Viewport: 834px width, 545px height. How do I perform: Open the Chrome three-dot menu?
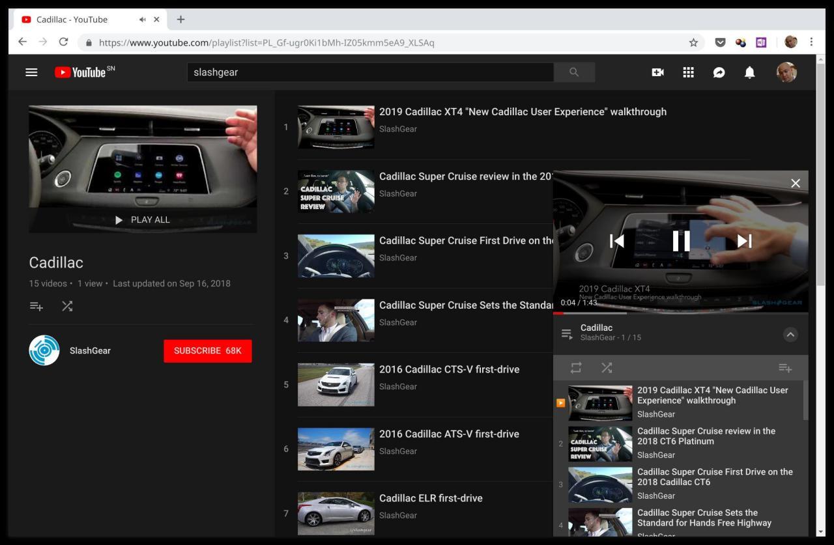pyautogui.click(x=811, y=42)
